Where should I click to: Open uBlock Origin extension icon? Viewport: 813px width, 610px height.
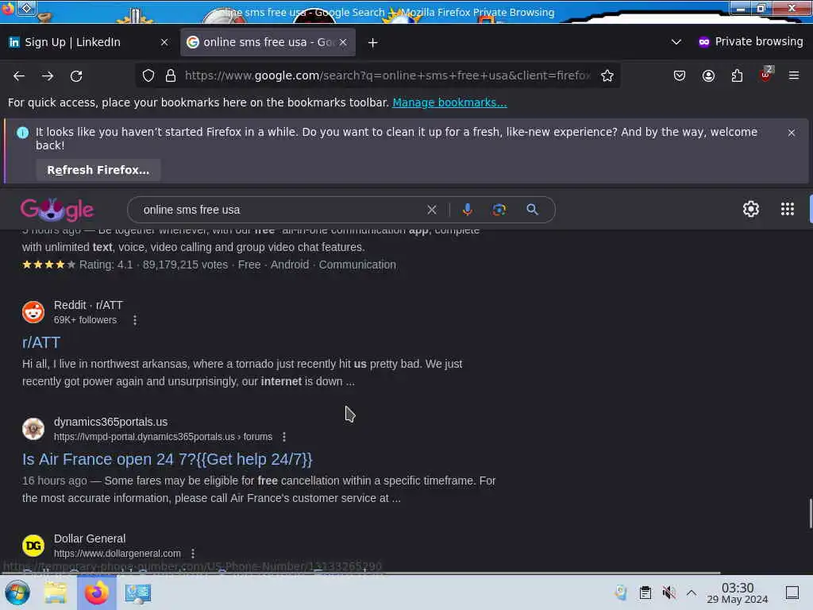click(x=766, y=75)
